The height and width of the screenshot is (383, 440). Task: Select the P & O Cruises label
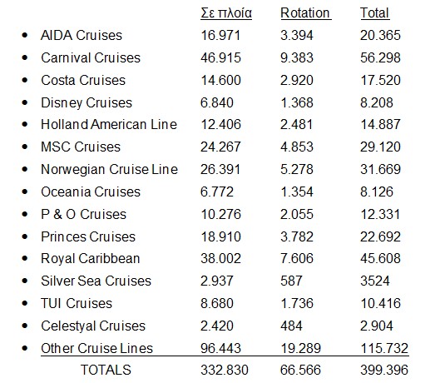pyautogui.click(x=84, y=215)
